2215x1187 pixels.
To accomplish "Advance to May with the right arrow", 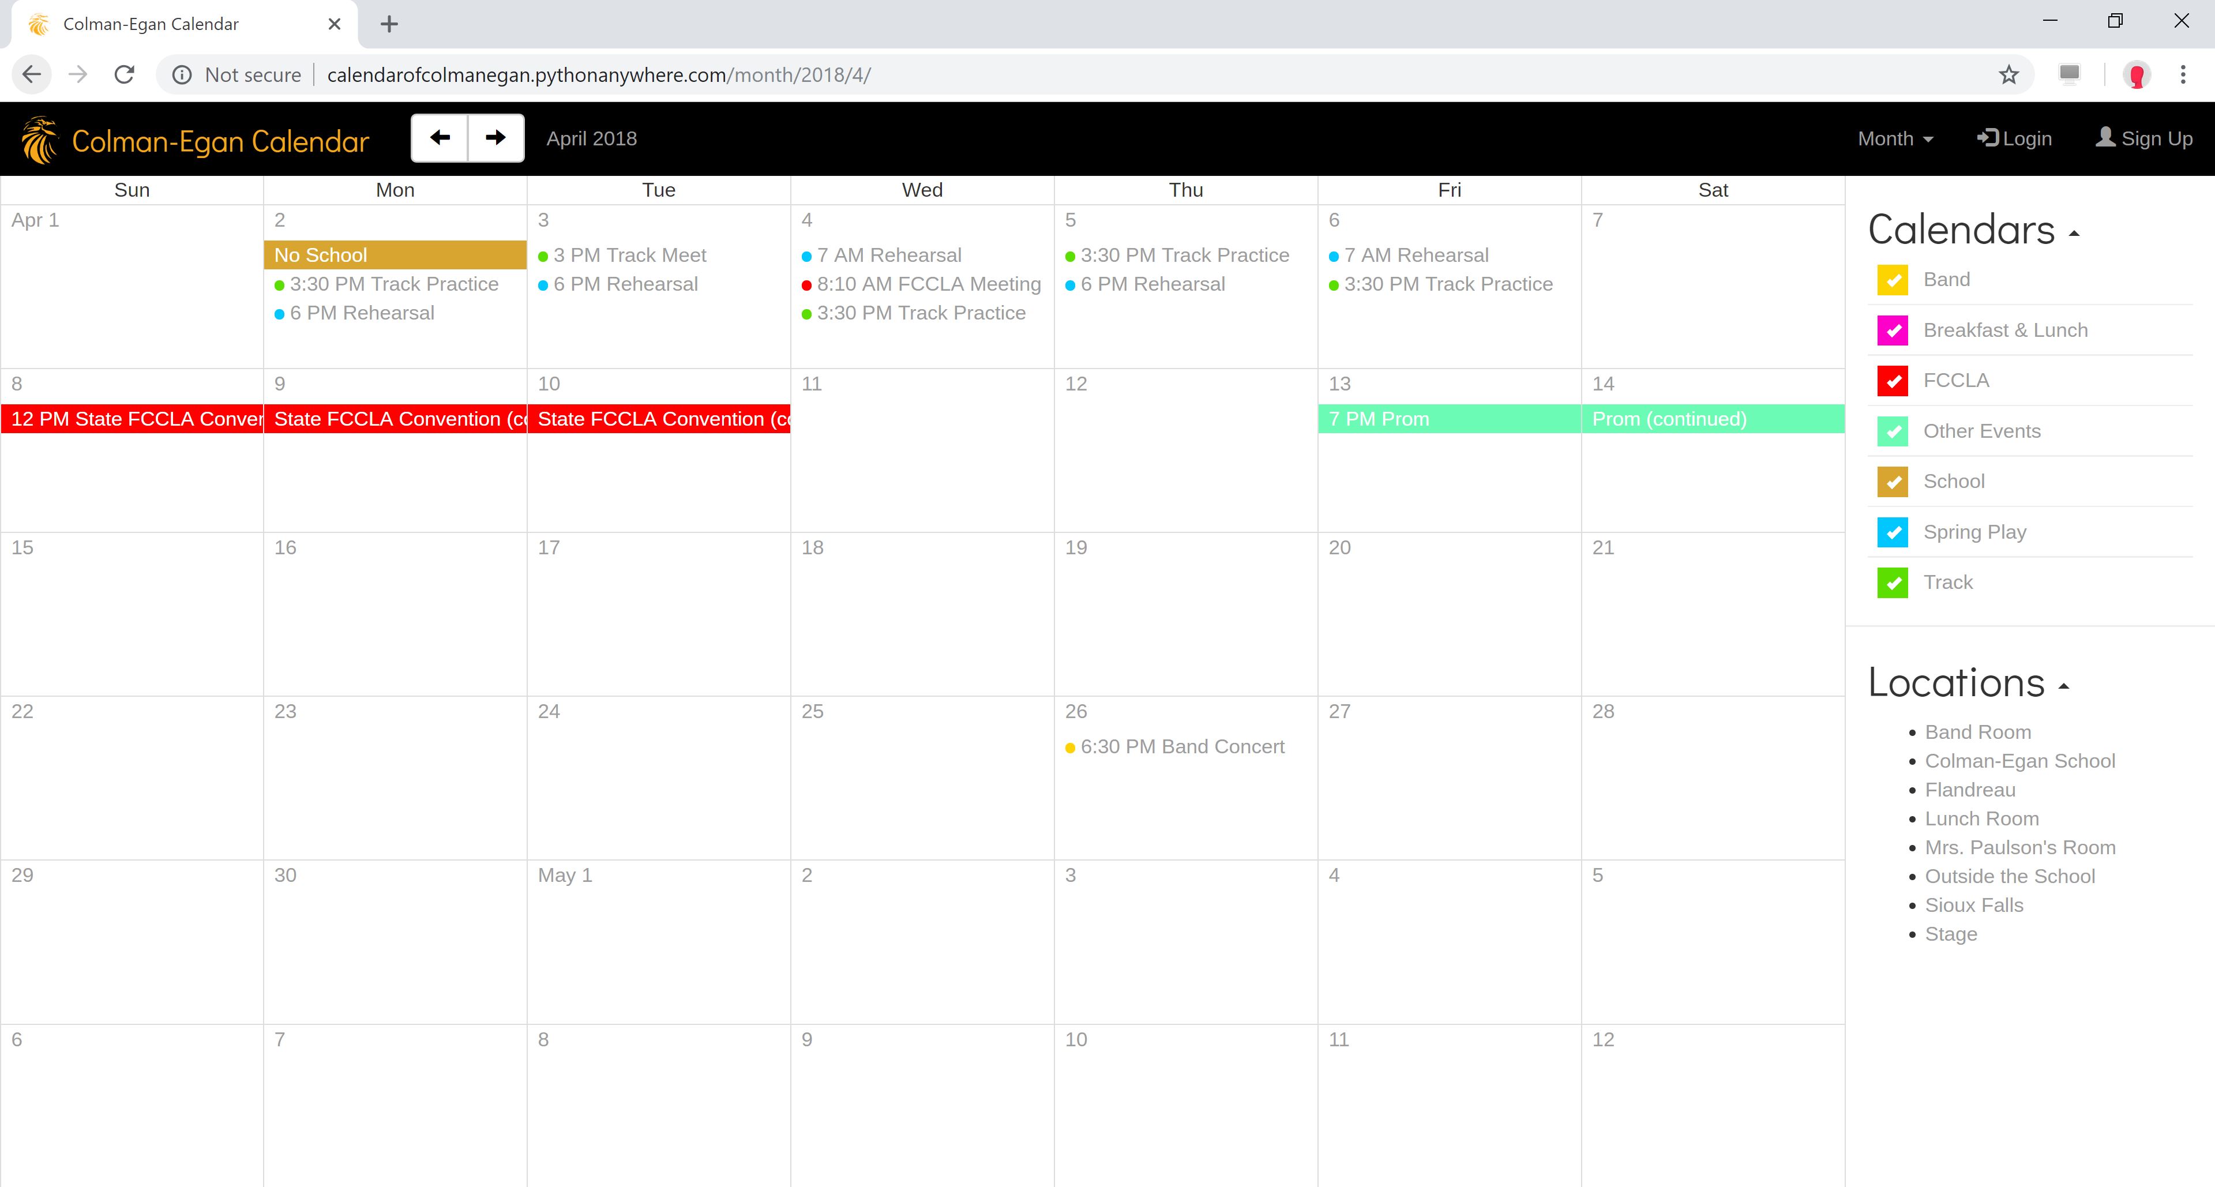I will [x=495, y=137].
